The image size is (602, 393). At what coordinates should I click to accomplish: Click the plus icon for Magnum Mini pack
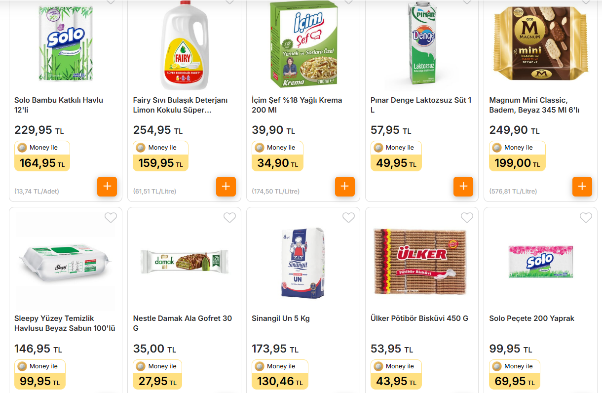[x=582, y=187]
